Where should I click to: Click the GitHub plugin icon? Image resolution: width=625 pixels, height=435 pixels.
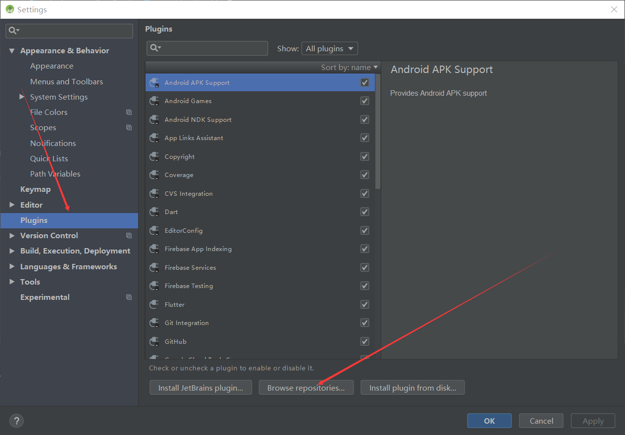pos(154,341)
